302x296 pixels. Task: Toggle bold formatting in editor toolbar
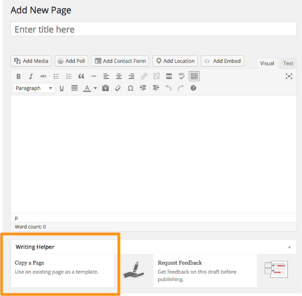pos(19,76)
